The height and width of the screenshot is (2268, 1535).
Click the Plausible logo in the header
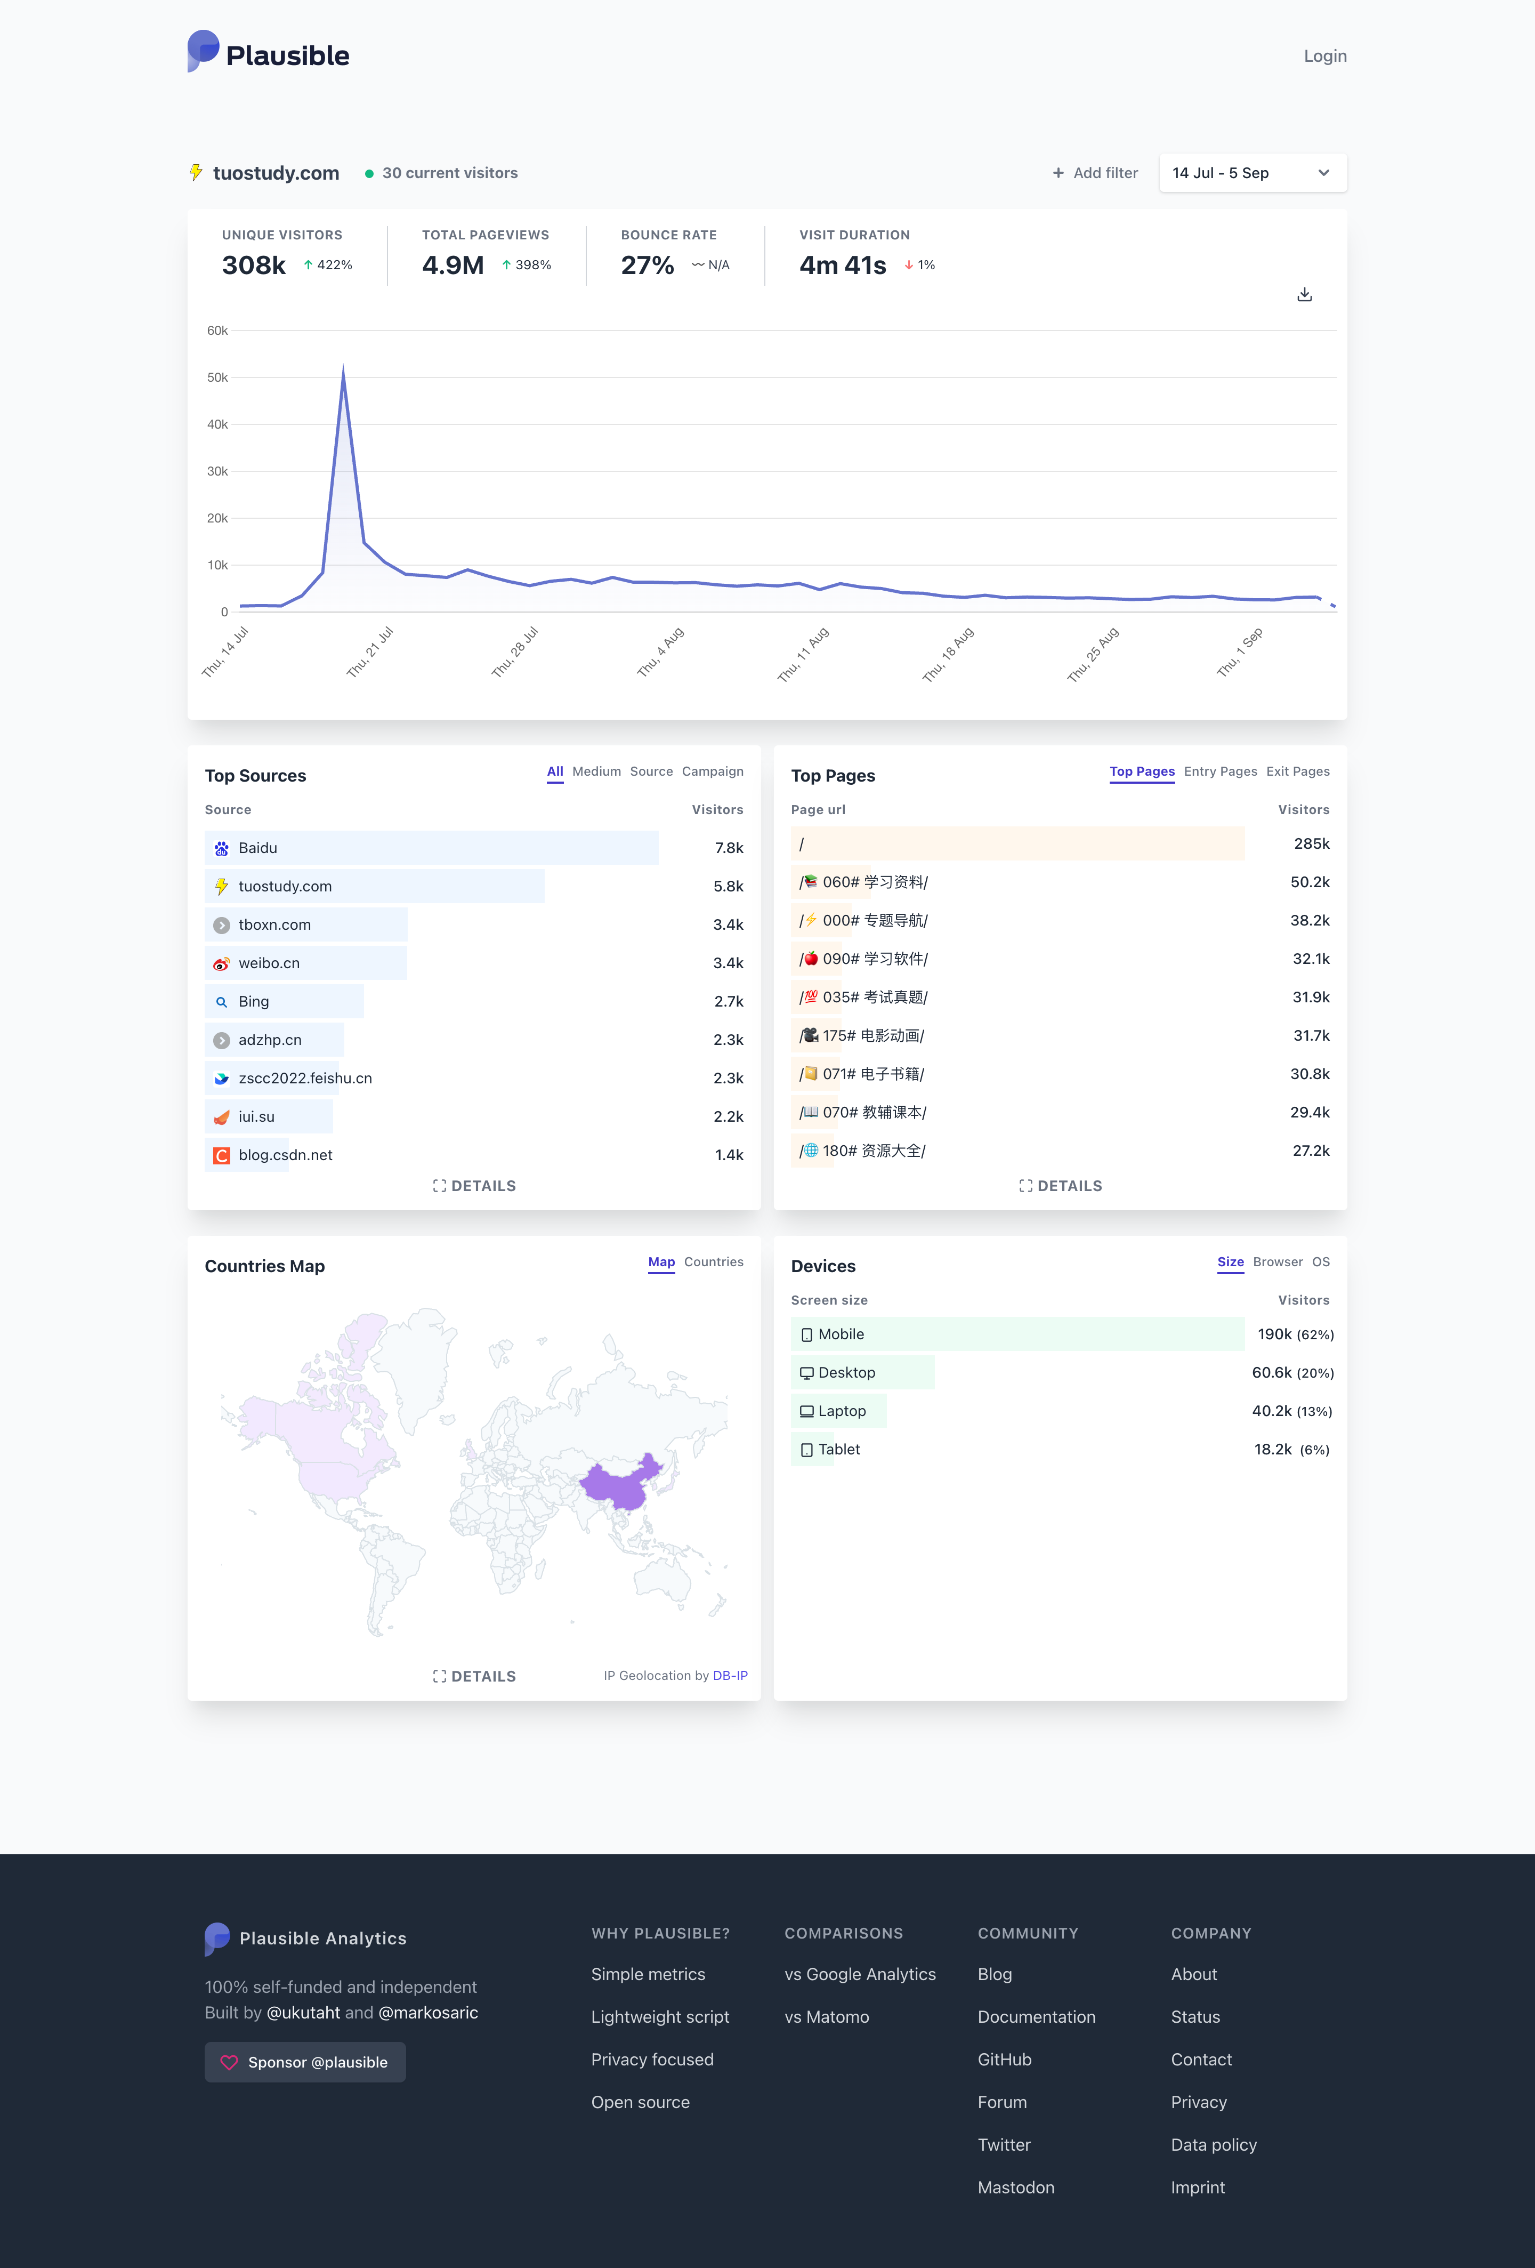[x=268, y=54]
